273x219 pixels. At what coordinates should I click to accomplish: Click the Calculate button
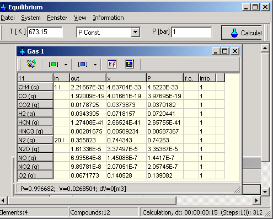click(x=242, y=33)
